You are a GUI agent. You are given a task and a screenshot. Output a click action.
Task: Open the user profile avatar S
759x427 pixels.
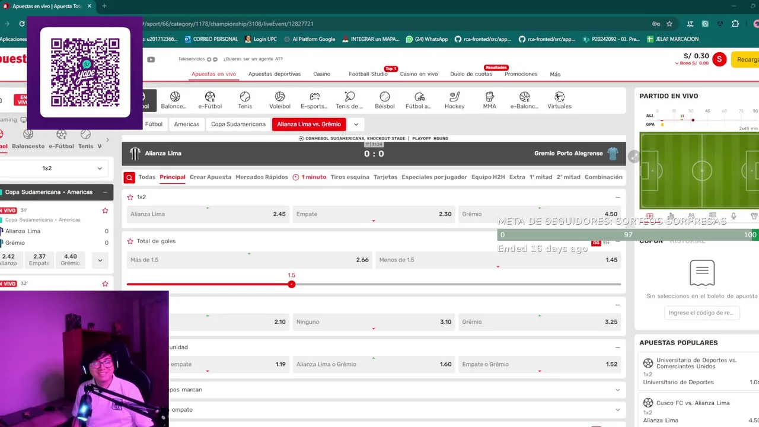[x=719, y=59]
